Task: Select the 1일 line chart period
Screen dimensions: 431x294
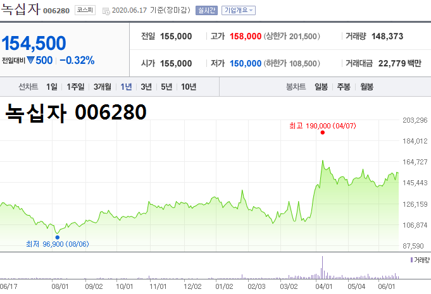Action: (52, 87)
